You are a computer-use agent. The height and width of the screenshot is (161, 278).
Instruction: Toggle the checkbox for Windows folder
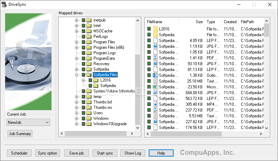(x=84, y=118)
